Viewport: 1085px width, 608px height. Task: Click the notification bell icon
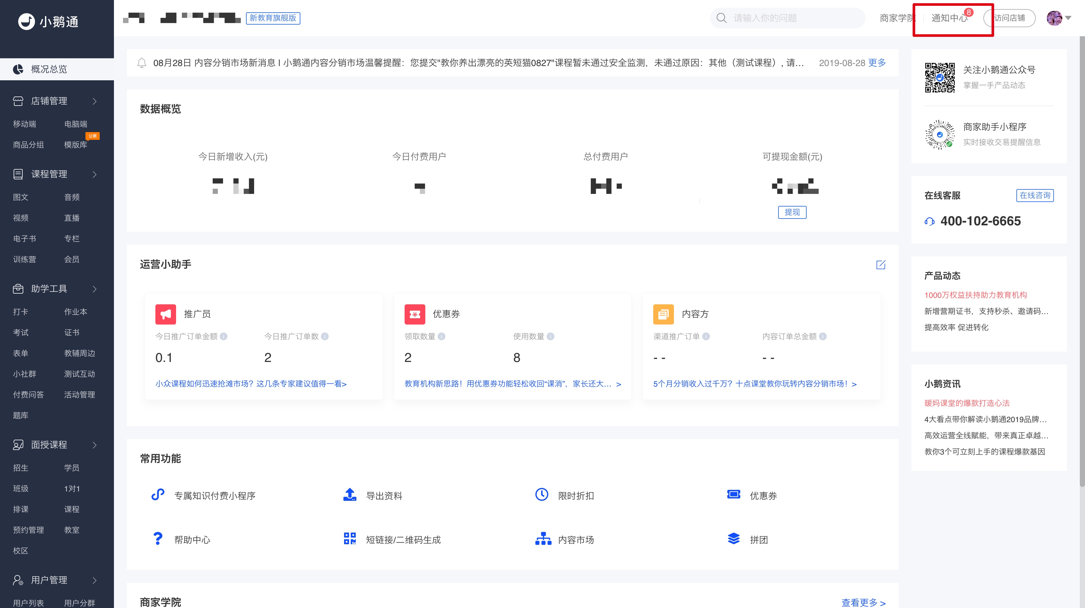(x=141, y=63)
